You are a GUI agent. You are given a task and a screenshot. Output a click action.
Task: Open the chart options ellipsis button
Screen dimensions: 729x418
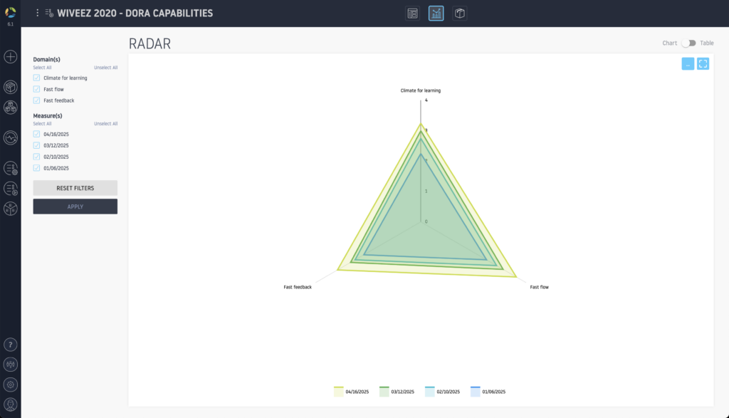[688, 64]
